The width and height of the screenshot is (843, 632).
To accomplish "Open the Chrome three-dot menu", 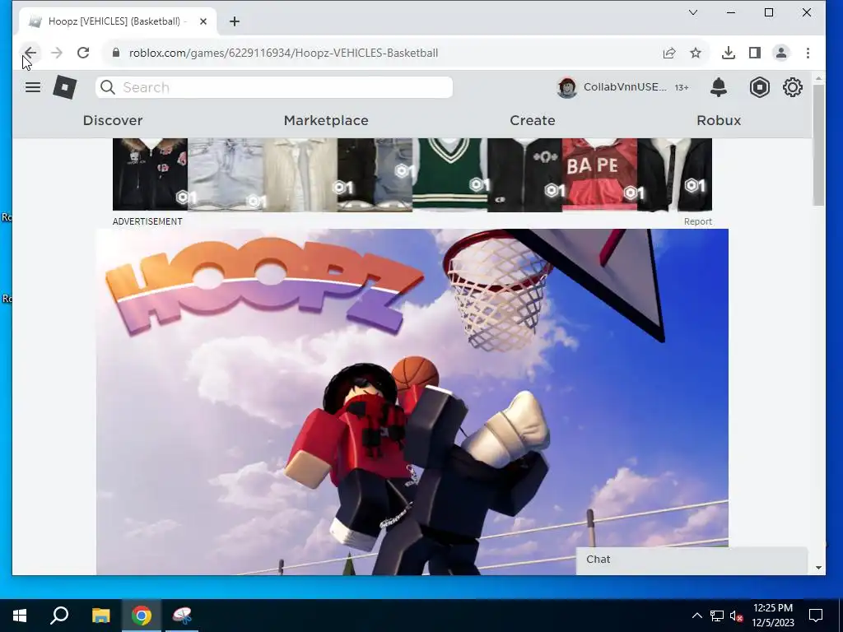I will [808, 53].
